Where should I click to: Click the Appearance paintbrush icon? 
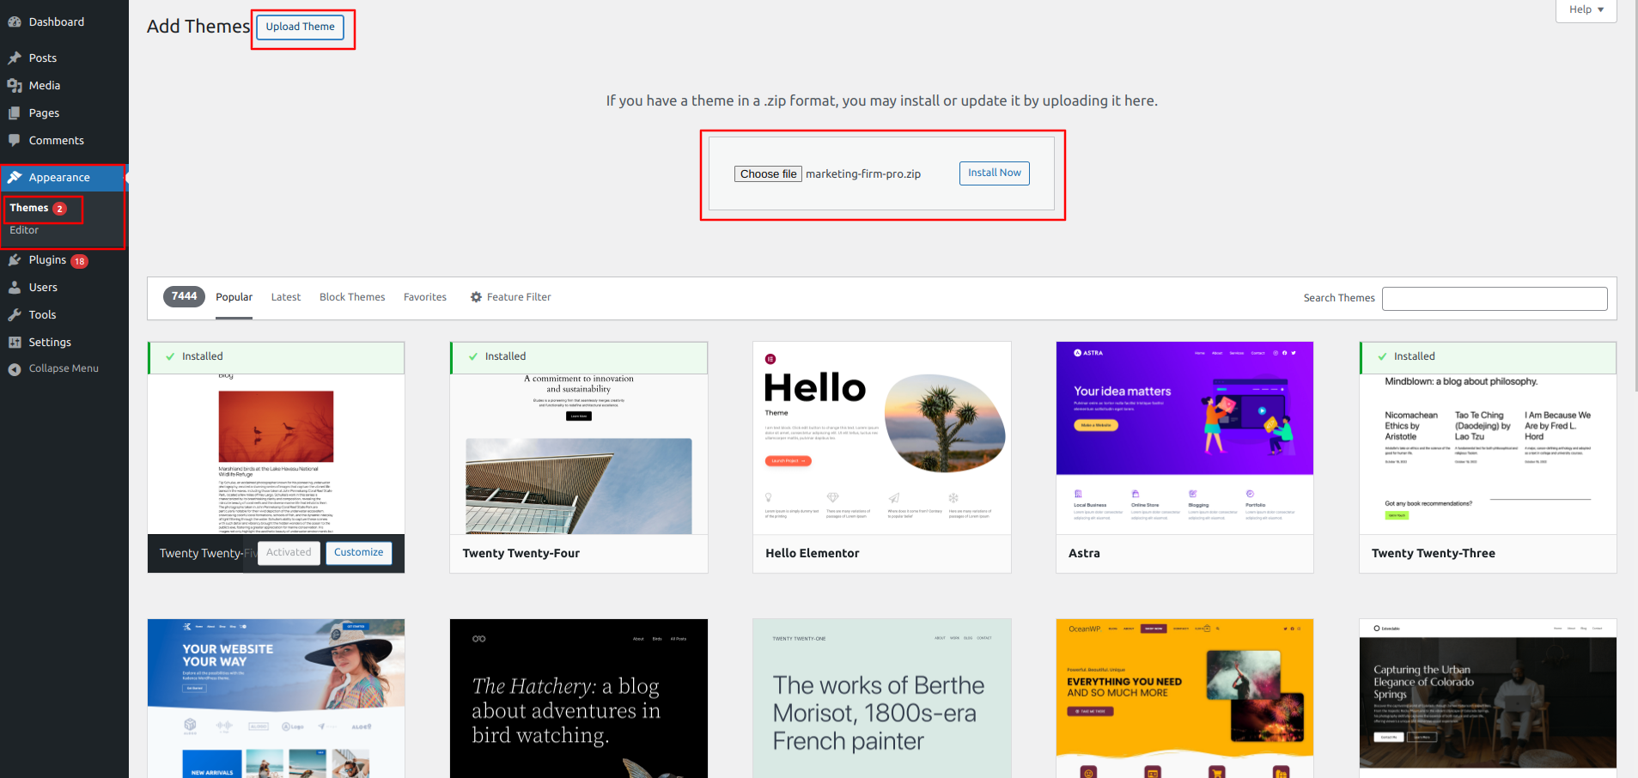pos(15,178)
